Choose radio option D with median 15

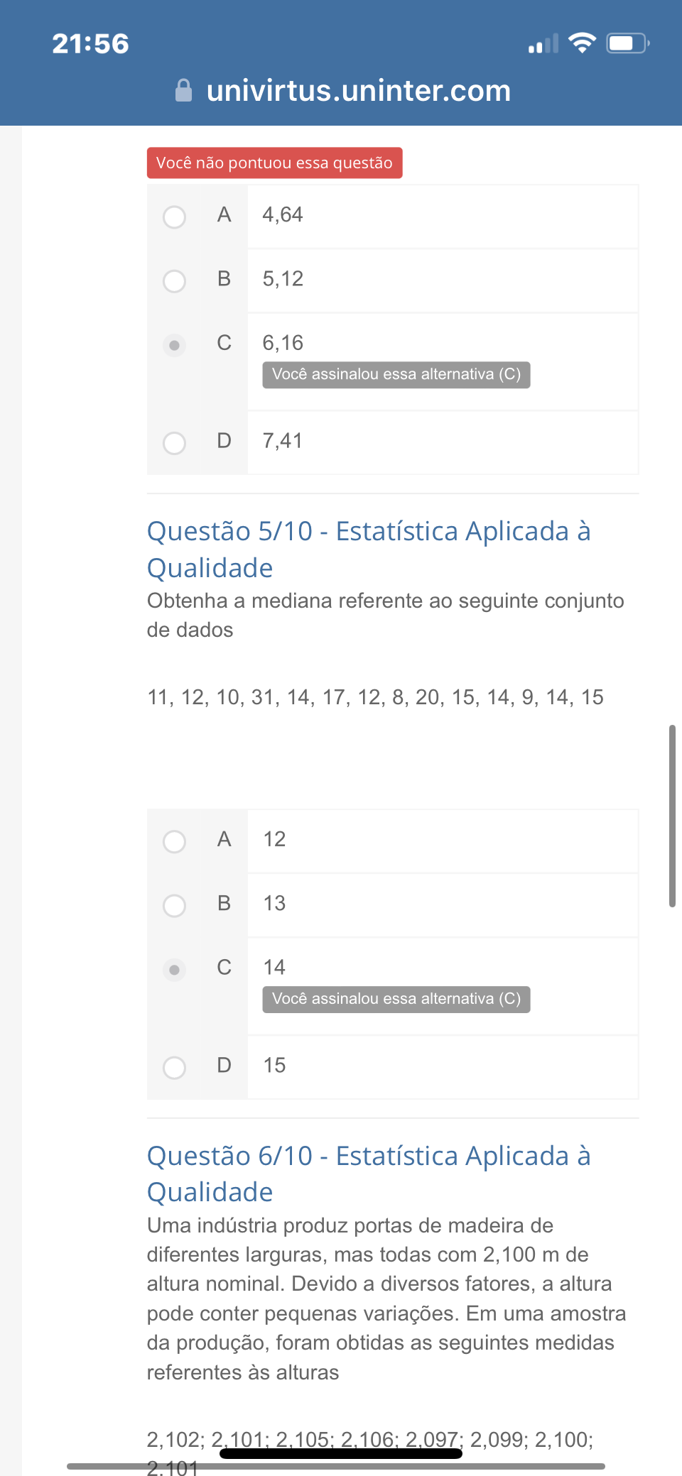(x=174, y=1067)
